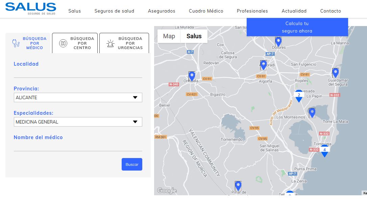Expand the cluster marker showing 4 near Torrevieja
Viewport: 367px width, 200px height.
coord(324,150)
